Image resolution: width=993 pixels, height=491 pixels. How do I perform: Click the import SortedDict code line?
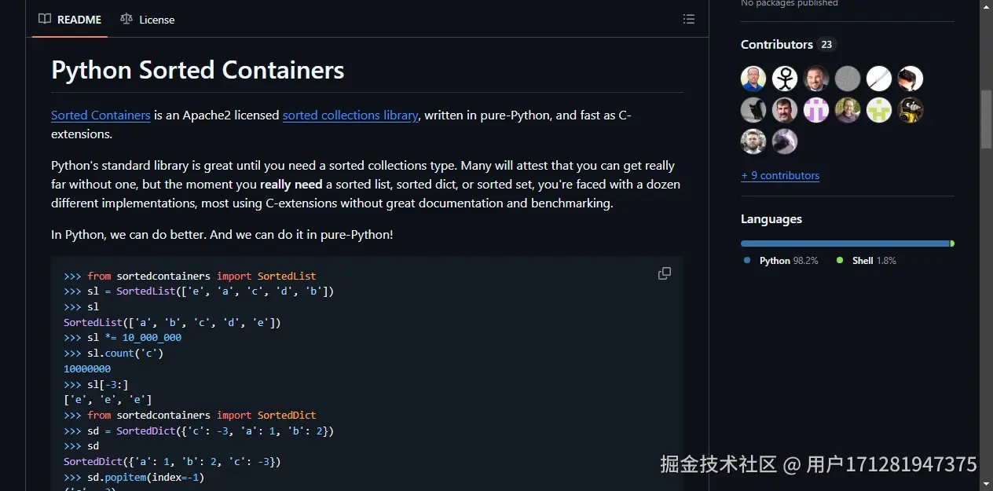click(x=190, y=415)
